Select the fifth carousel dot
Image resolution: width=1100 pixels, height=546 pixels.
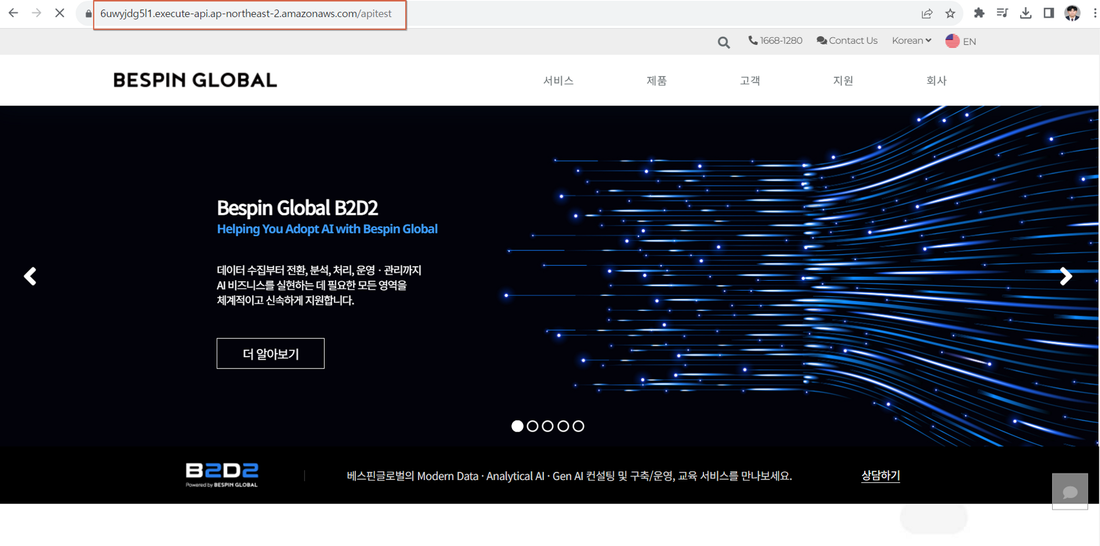[x=578, y=426]
